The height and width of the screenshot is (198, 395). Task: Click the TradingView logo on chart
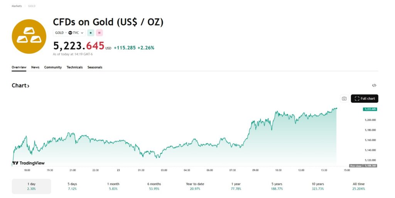[x=28, y=163]
